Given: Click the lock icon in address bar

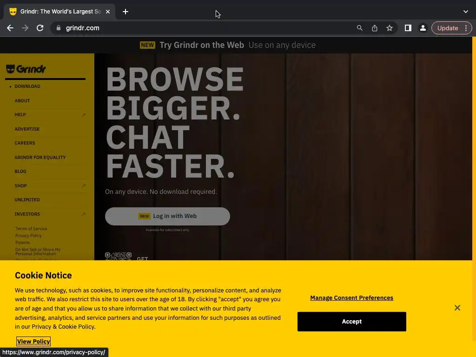Looking at the screenshot, I should click(x=58, y=28).
